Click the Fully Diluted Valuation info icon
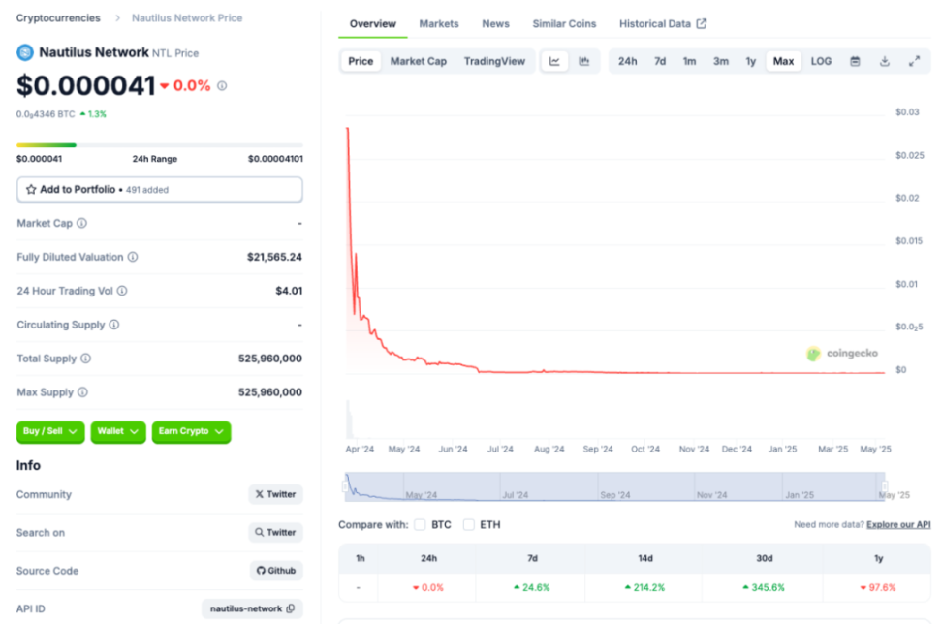942x624 pixels. [x=133, y=257]
